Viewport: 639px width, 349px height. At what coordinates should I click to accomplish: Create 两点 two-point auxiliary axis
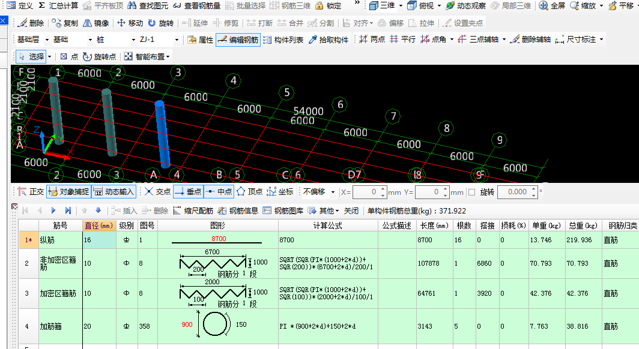pos(372,40)
